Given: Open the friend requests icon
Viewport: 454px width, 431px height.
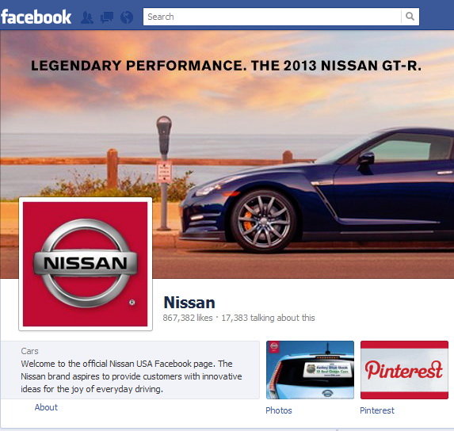Looking at the screenshot, I should (87, 17).
